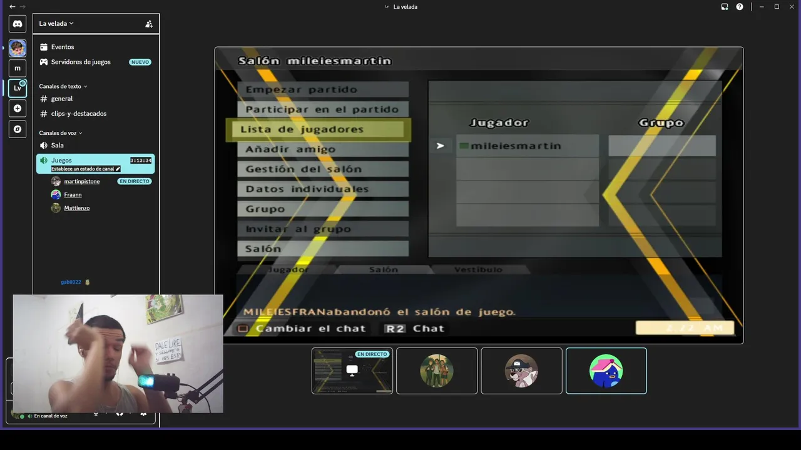This screenshot has height=450, width=801.
Task: Click 'En canal de voz' status text
Action: tap(51, 416)
